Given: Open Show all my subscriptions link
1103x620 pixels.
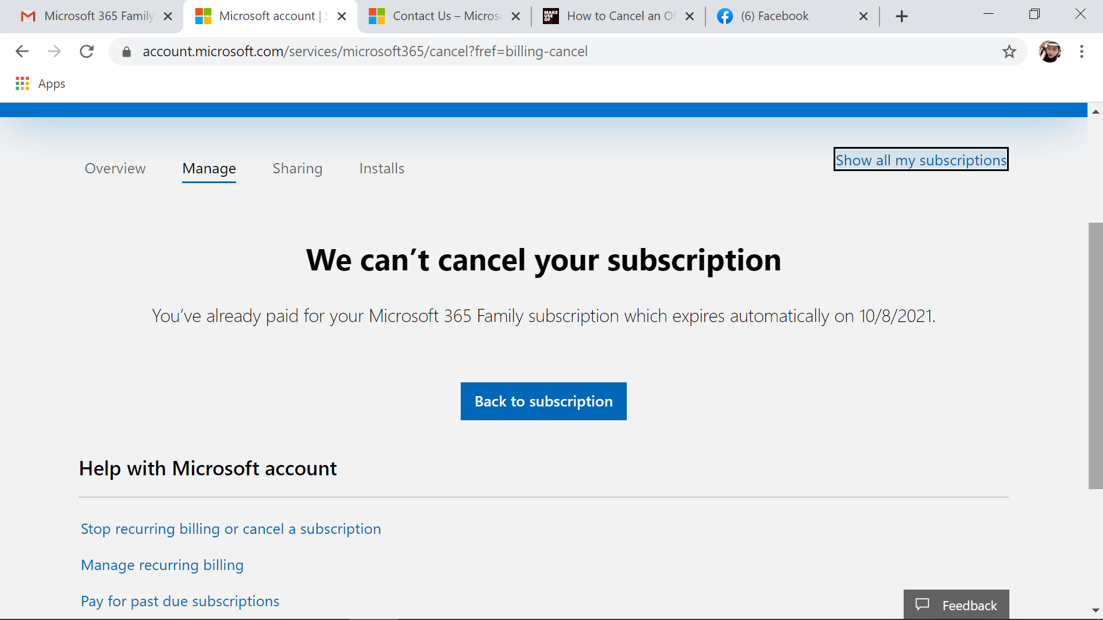Looking at the screenshot, I should [x=920, y=160].
